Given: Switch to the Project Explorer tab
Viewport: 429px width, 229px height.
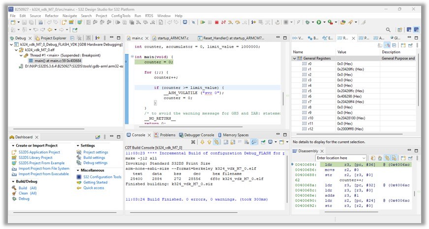Looking at the screenshot, I should pos(51,38).
